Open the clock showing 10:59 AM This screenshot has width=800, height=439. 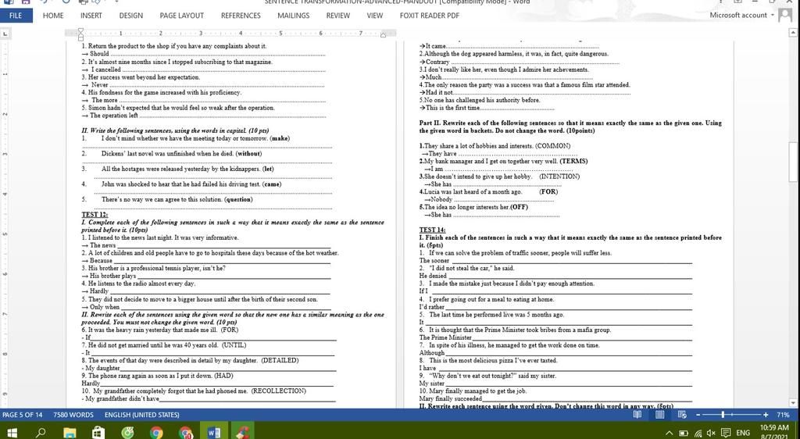tap(774, 428)
